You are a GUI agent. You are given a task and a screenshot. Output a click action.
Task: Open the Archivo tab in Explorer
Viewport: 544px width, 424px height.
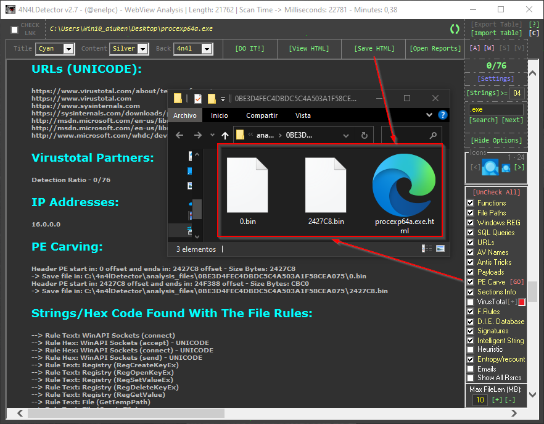[185, 115]
